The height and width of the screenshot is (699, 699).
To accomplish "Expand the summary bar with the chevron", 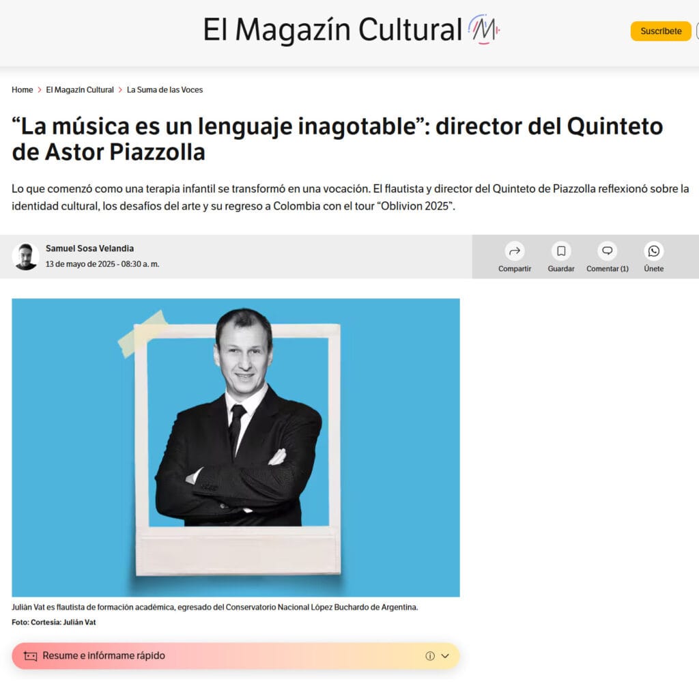I will (445, 656).
